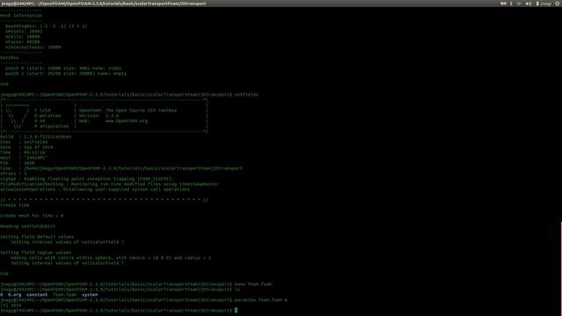The image size is (562, 316).
Task: Click the 'nano foam.foam' command text
Action: click(x=253, y=284)
